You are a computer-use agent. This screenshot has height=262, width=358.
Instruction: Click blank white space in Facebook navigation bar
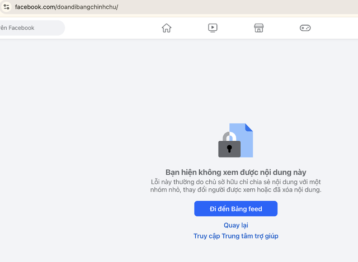click(112, 28)
